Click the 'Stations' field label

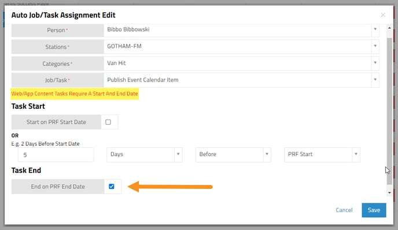(57, 47)
